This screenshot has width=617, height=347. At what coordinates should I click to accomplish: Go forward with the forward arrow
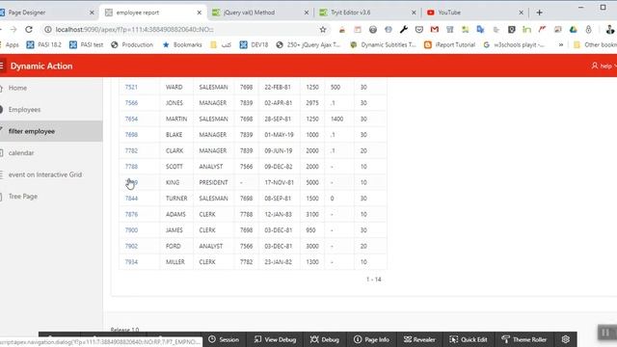[13, 30]
